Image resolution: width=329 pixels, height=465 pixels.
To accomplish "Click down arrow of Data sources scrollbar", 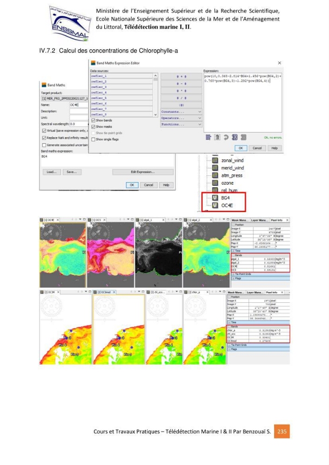I will coord(155,114).
